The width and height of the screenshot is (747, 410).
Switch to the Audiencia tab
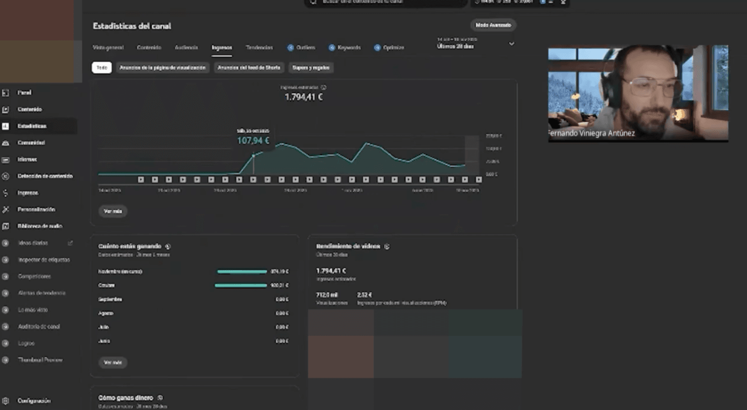(186, 48)
